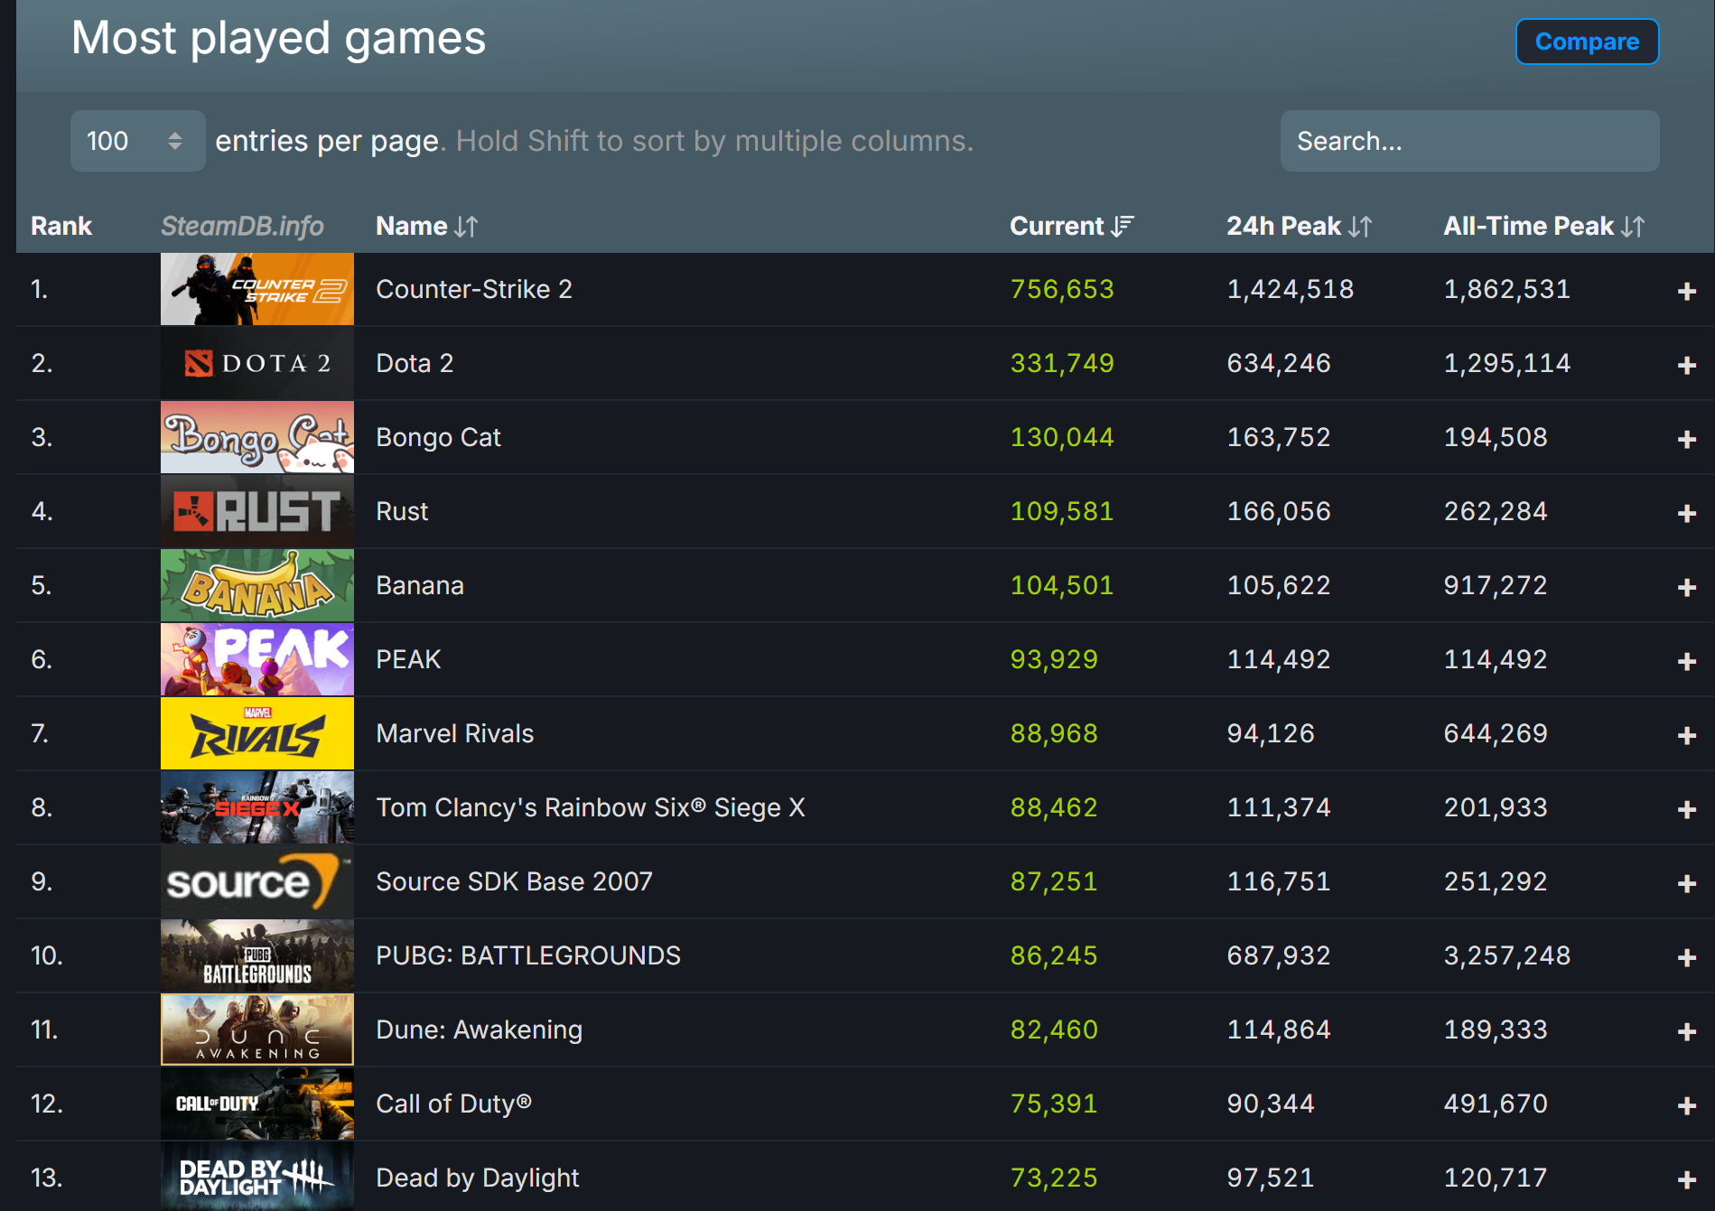Image resolution: width=1715 pixels, height=1211 pixels.
Task: Click the Compare button
Action: click(1587, 42)
